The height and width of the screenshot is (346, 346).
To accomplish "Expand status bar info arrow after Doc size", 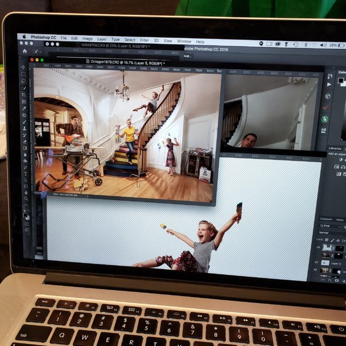I will [88, 196].
